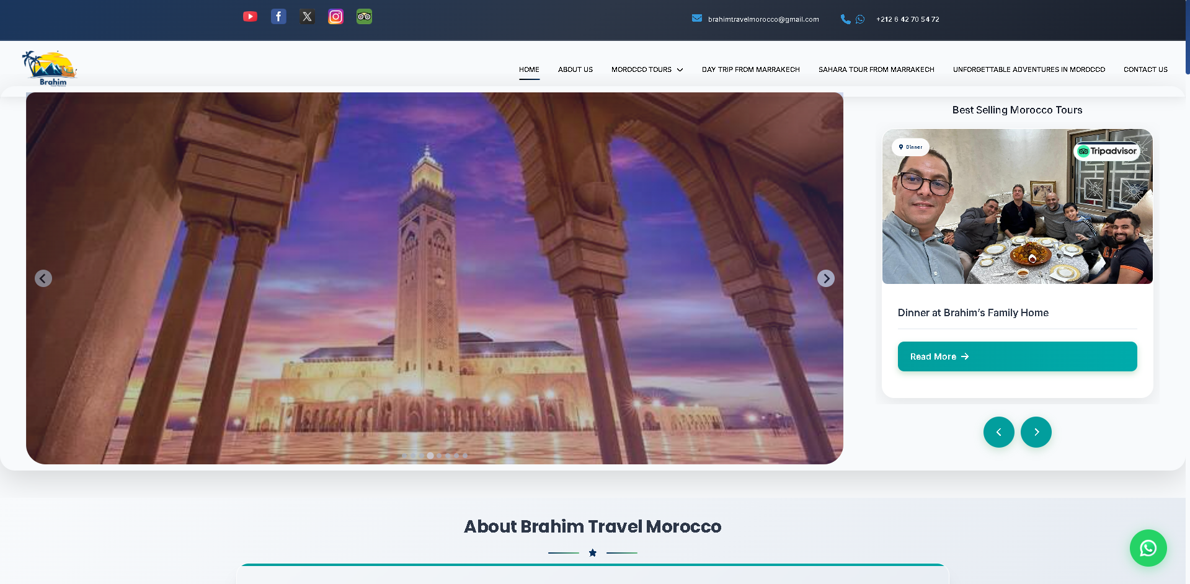Show previous best selling tour card

998,432
